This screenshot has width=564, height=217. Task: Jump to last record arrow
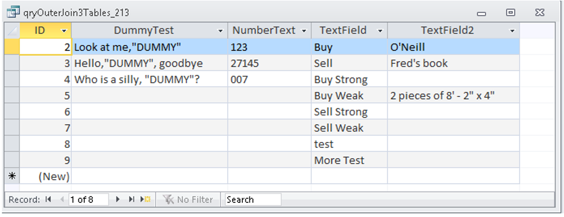131,199
